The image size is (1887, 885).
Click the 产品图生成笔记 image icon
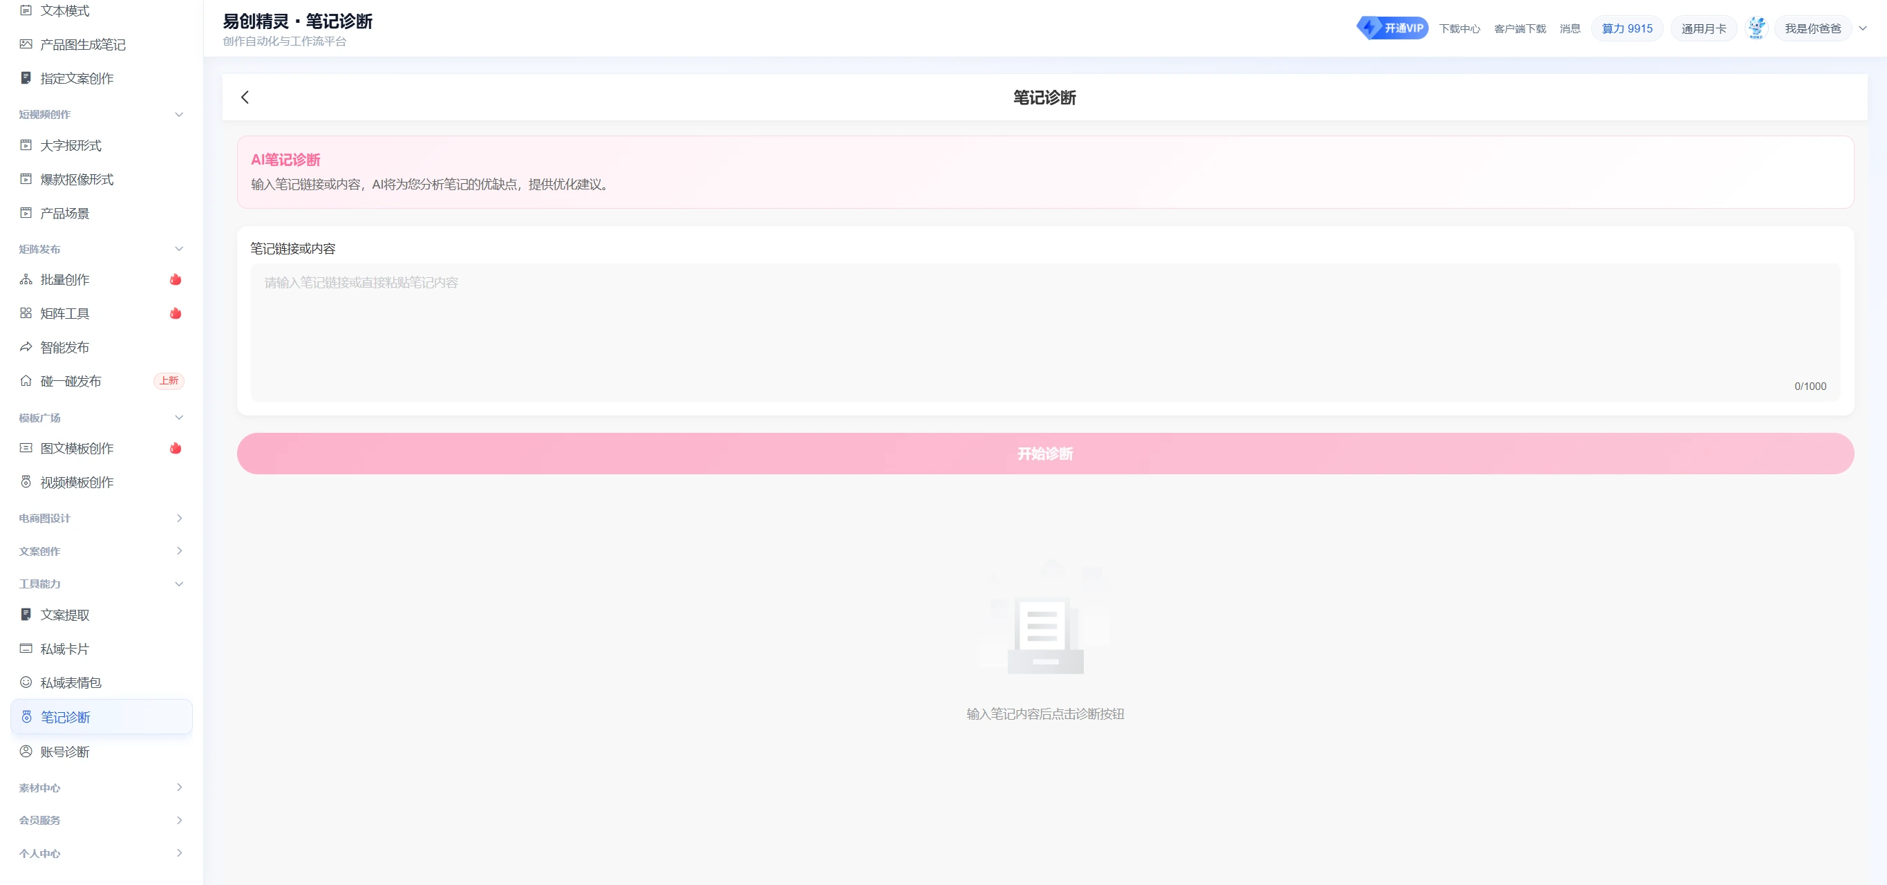point(26,44)
